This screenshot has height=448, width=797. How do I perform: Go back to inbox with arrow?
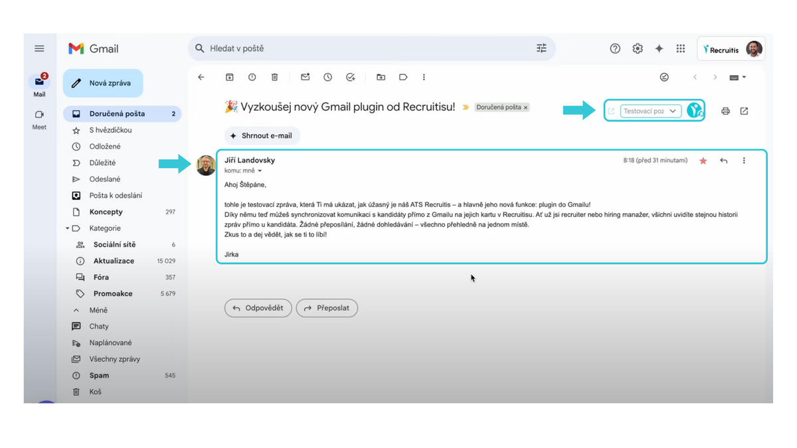click(201, 77)
